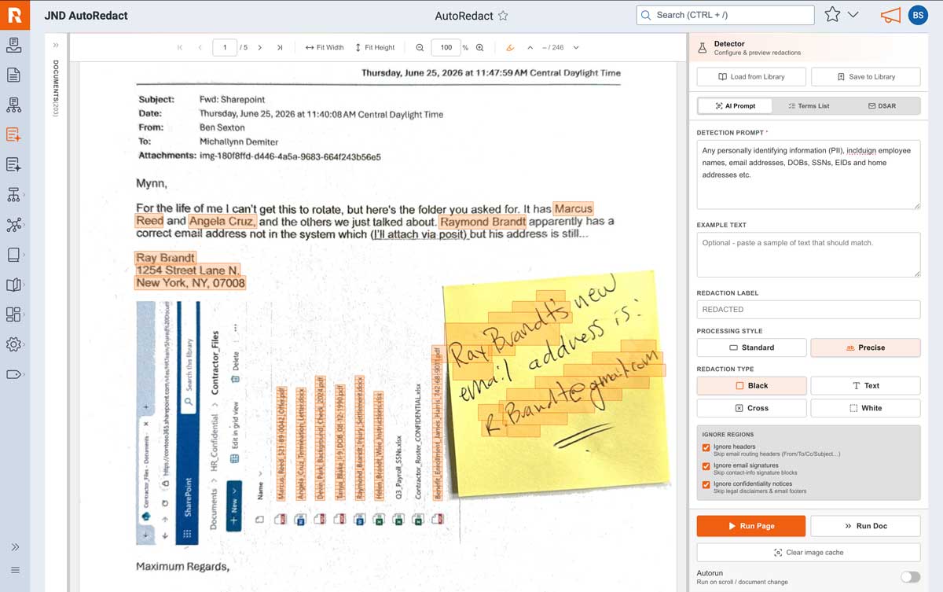
Task: Open the announcements megaphone icon
Action: coord(890,15)
